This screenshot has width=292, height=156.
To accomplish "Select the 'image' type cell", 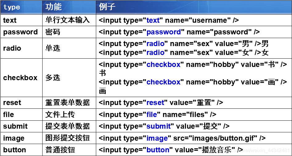I will 21,138.
